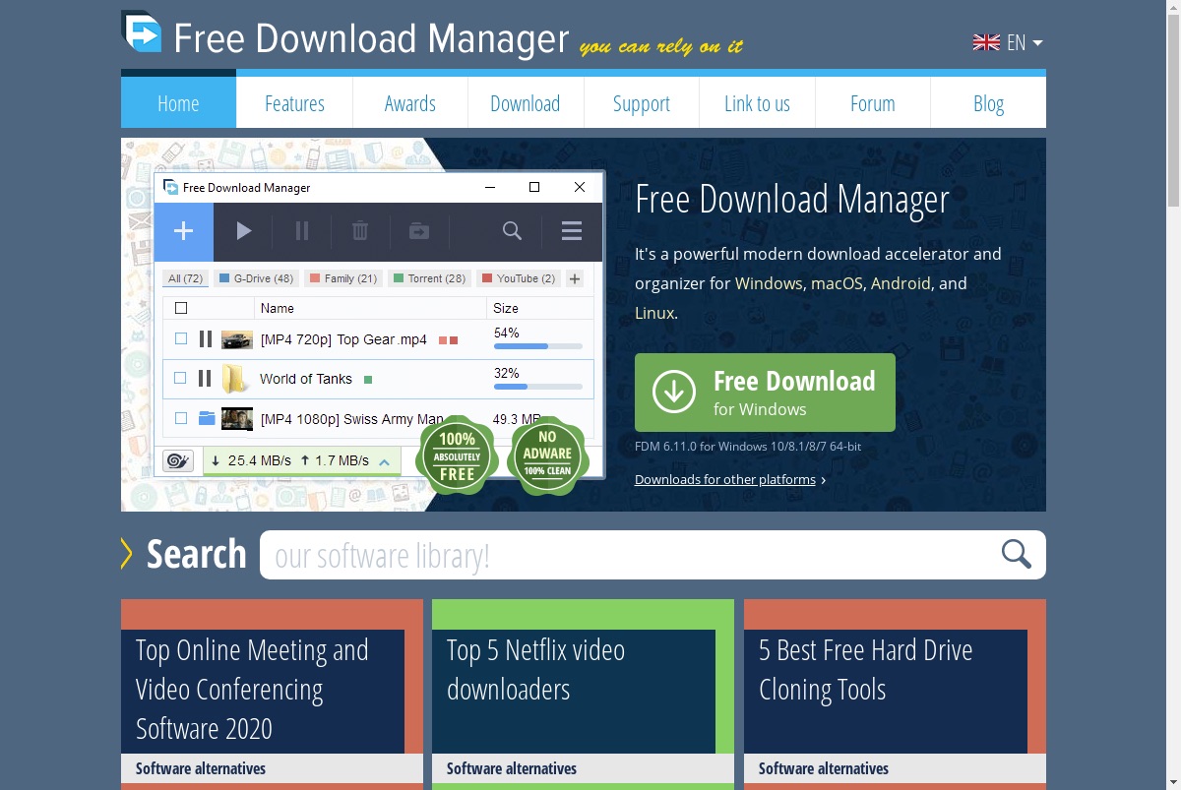This screenshot has height=790, width=1181.
Task: Click the Size column header
Action: (x=506, y=308)
